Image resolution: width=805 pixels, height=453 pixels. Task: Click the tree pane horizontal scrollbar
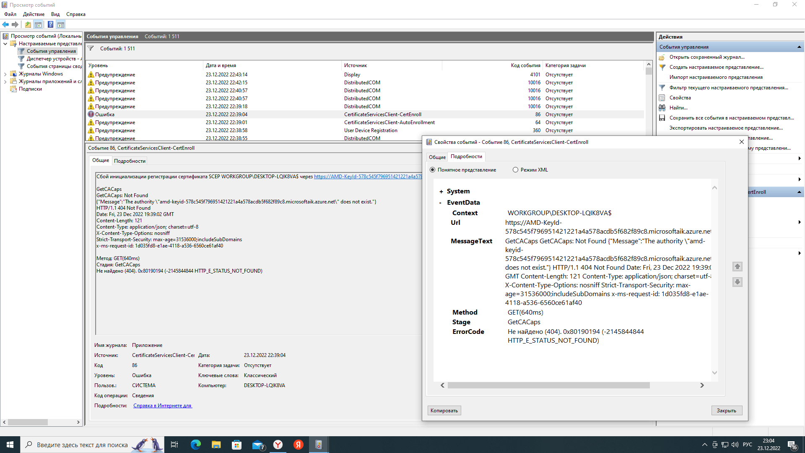(x=28, y=422)
